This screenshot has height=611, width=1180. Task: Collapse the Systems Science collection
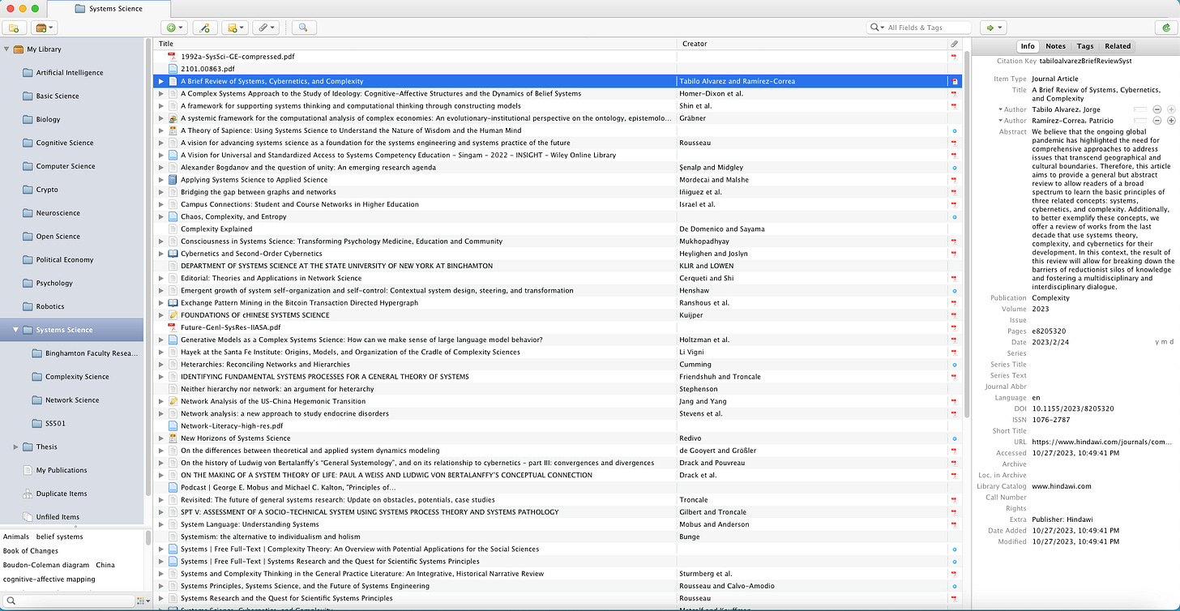17,330
